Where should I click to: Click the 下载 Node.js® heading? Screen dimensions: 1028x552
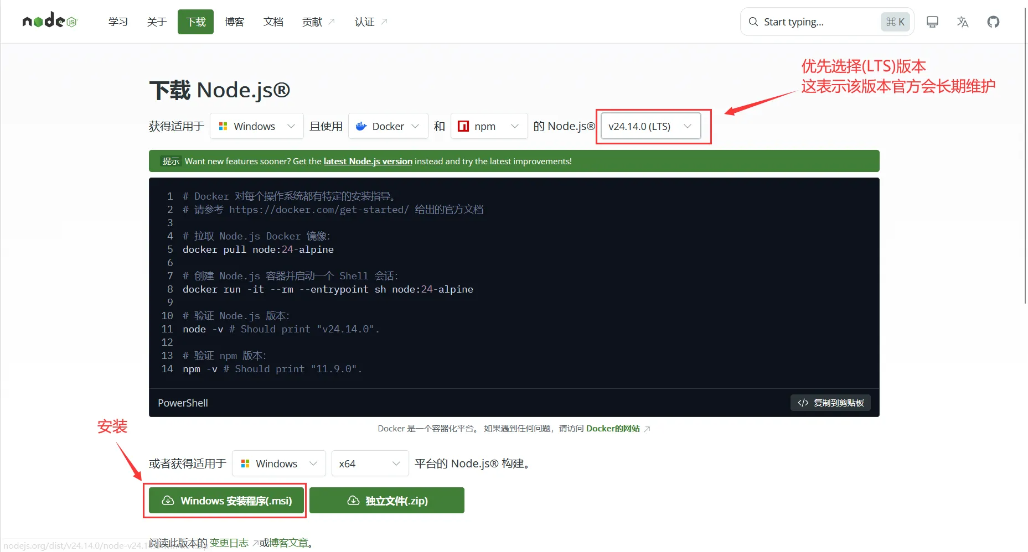219,90
